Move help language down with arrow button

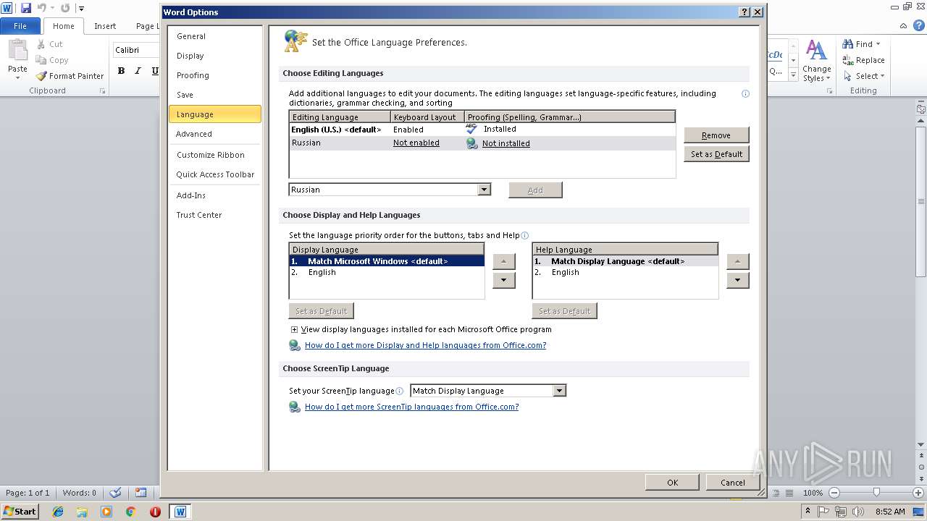tap(737, 280)
